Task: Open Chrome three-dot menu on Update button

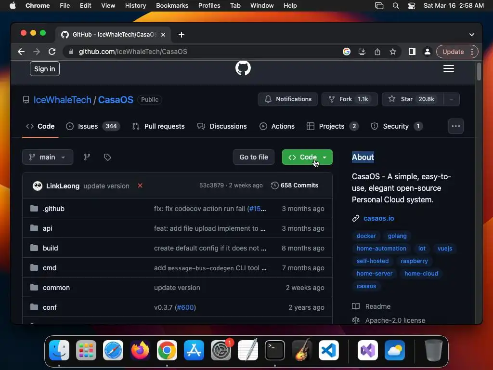Action: (x=472, y=52)
